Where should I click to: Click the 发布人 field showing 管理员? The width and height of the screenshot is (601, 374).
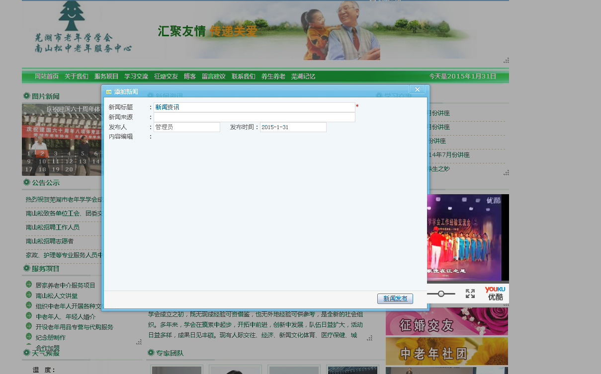[187, 127]
